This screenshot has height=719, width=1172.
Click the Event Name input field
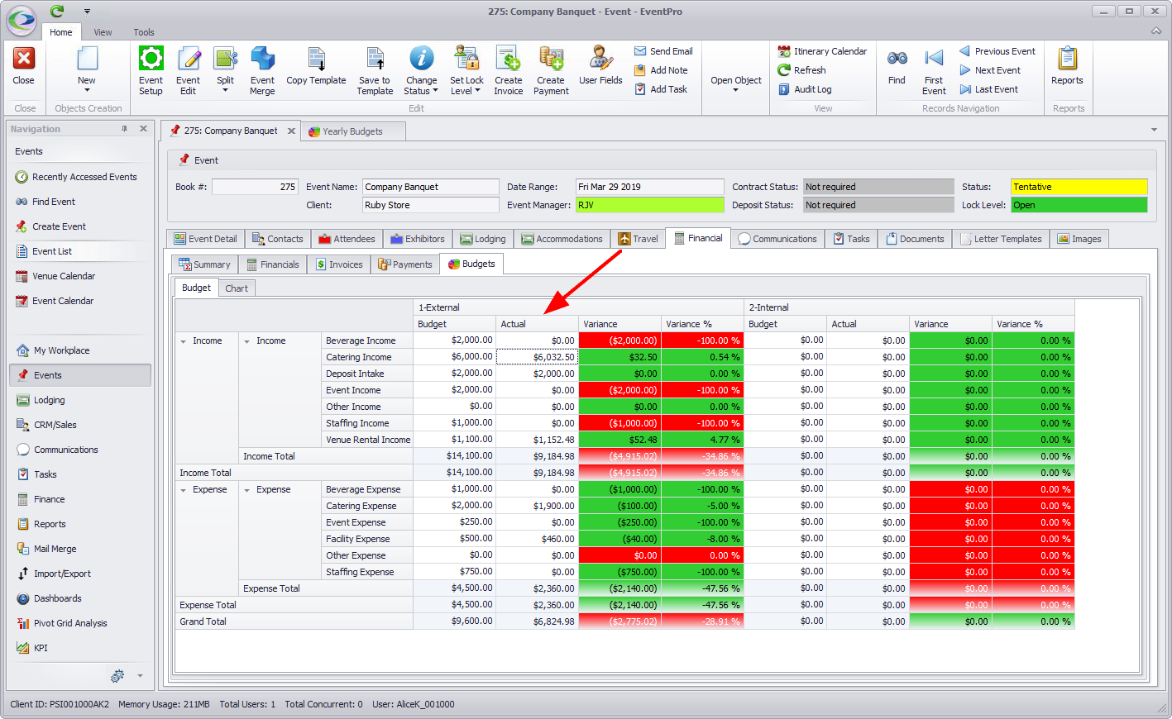[431, 187]
